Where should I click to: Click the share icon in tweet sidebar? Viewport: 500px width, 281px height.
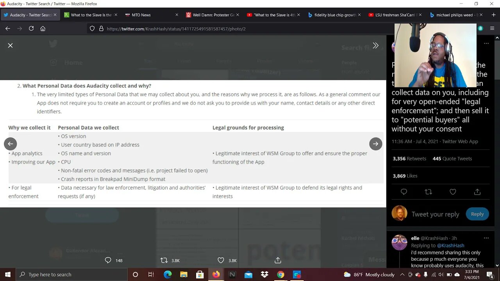tap(477, 192)
